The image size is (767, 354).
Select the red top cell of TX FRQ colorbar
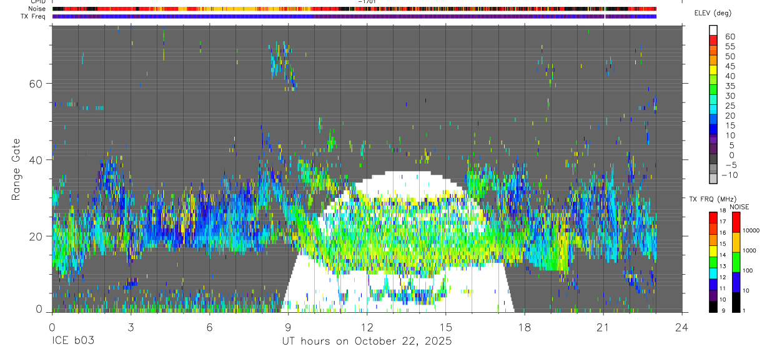click(713, 218)
